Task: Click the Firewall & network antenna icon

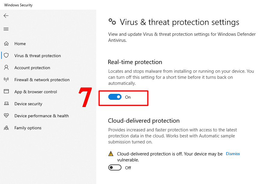Action: (x=6, y=80)
